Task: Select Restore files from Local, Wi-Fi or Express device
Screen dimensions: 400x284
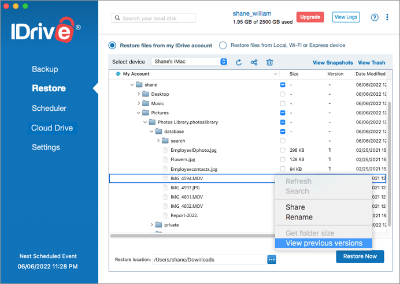Action: [x=223, y=46]
